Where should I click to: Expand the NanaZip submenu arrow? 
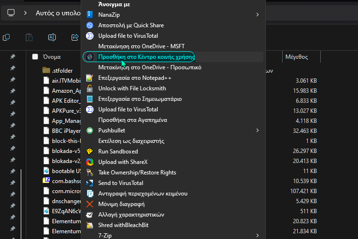coord(257,15)
